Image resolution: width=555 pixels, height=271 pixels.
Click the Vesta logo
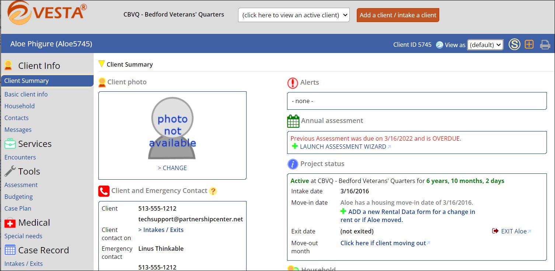click(47, 13)
